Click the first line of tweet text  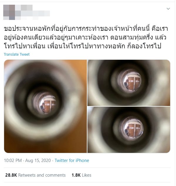[x=86, y=29]
